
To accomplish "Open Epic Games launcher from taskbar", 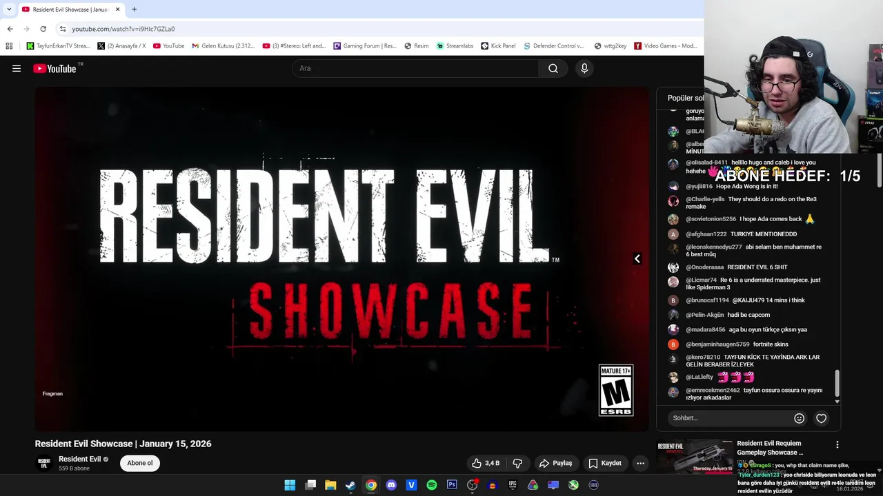I will tap(513, 485).
